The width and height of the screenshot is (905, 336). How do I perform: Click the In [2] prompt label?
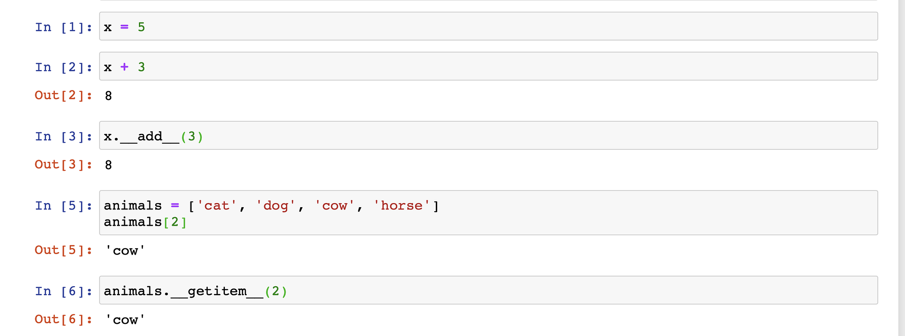64,67
